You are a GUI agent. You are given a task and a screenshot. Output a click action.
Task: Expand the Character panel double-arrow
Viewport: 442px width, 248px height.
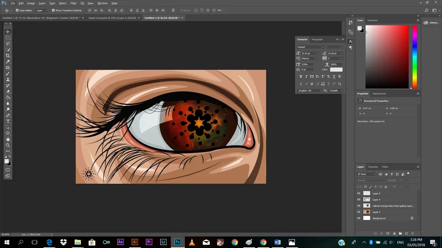click(x=337, y=39)
